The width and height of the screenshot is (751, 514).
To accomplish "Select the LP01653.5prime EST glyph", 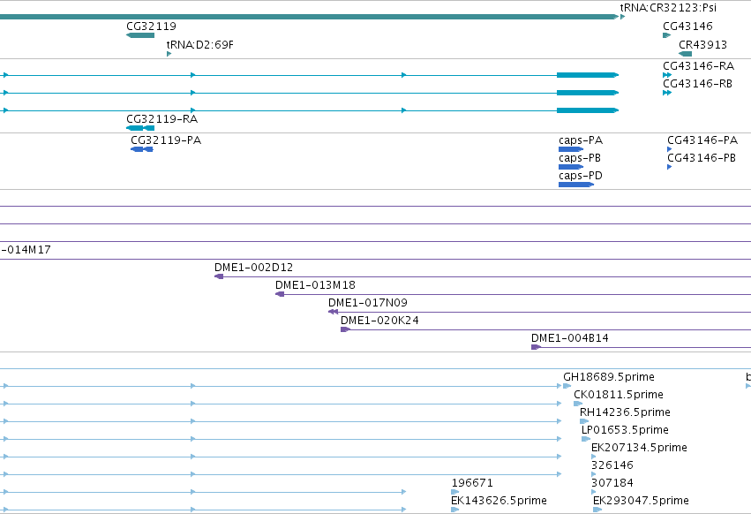I will point(586,439).
